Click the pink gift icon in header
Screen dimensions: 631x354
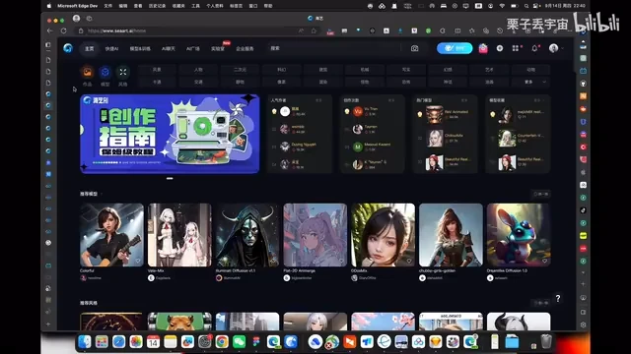point(483,48)
